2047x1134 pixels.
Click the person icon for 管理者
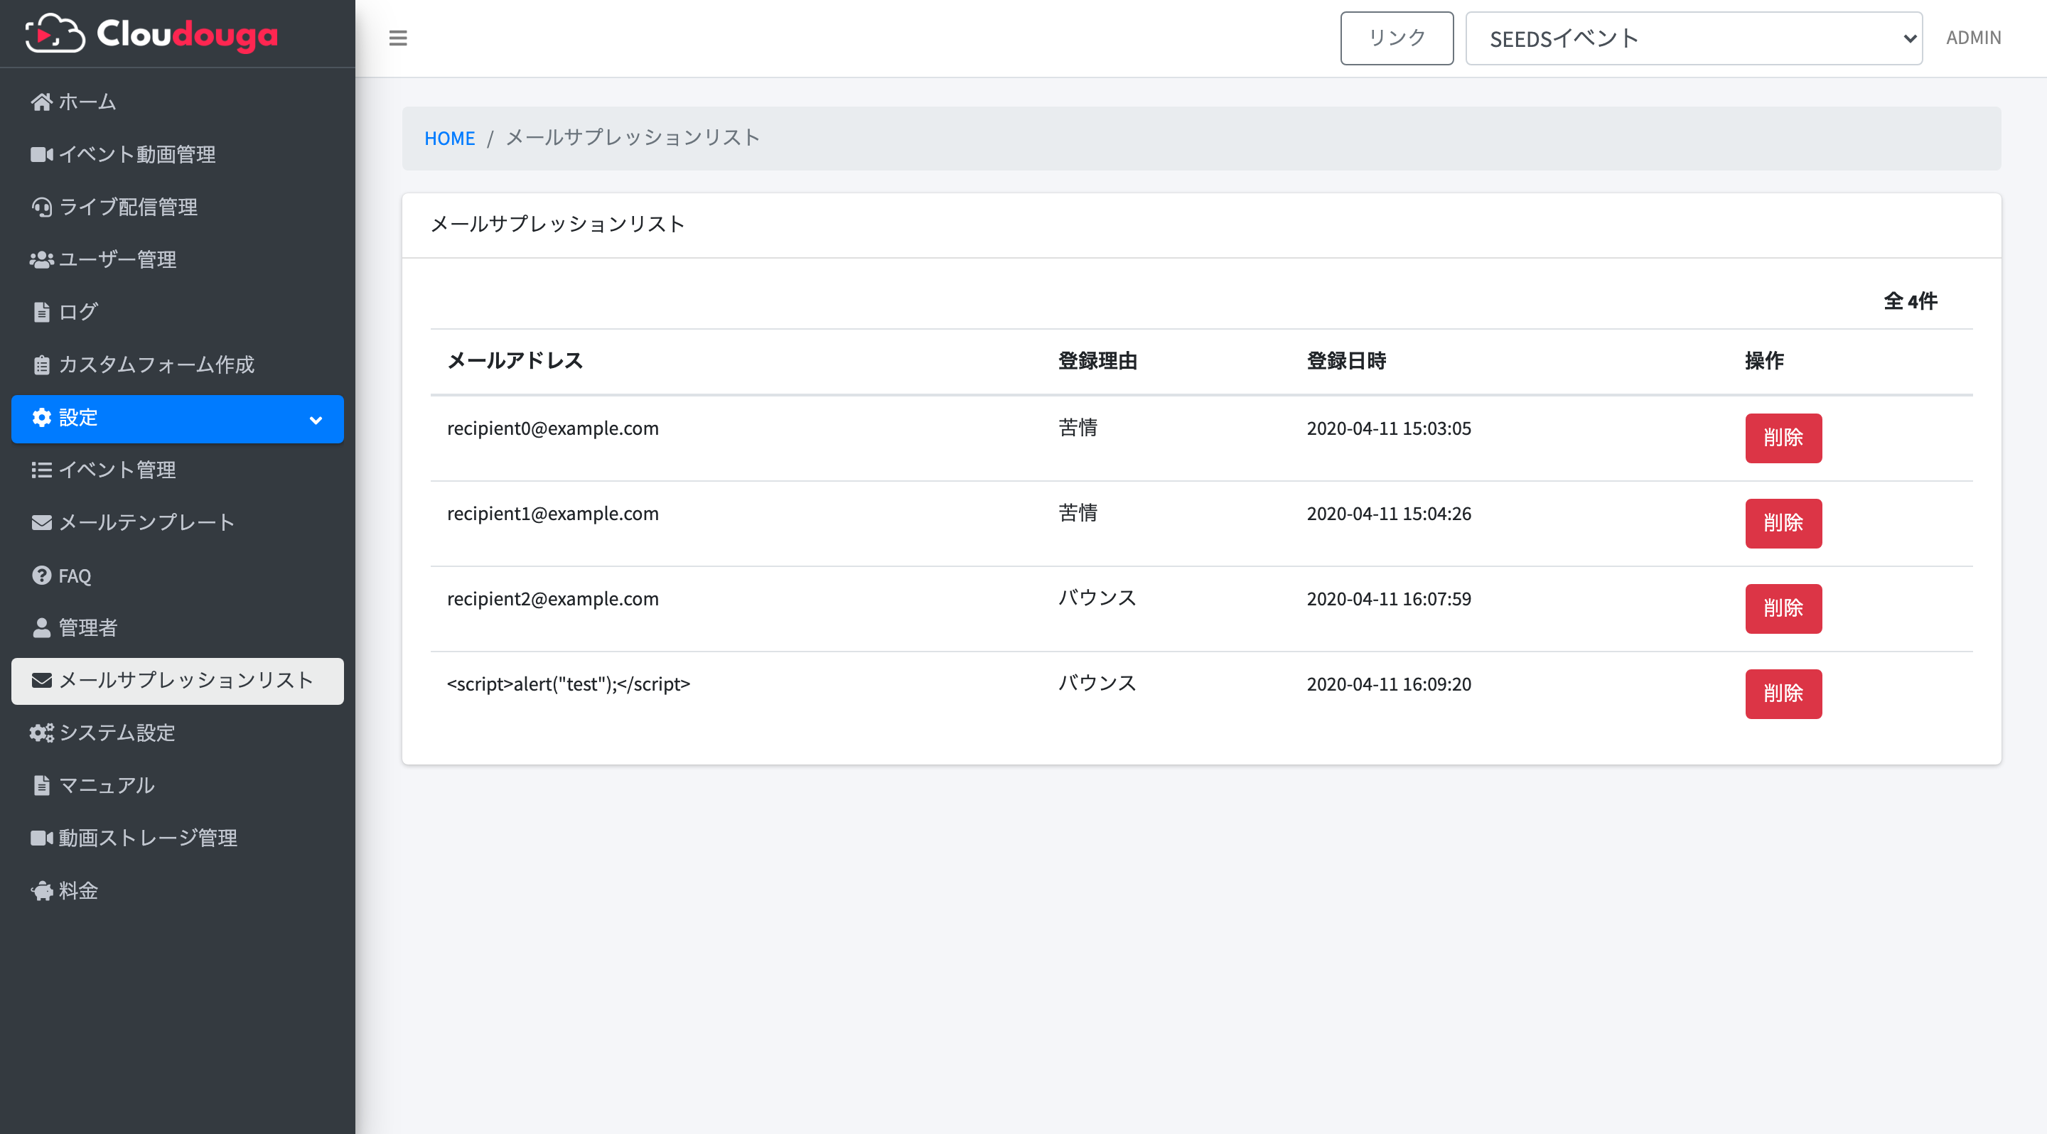[41, 627]
